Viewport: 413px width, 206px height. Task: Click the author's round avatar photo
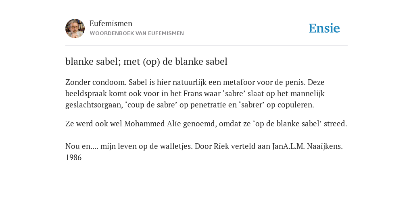click(75, 29)
